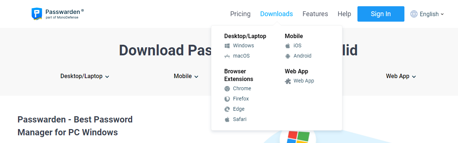Expand the Desktop/Laptop section tab

coord(85,76)
